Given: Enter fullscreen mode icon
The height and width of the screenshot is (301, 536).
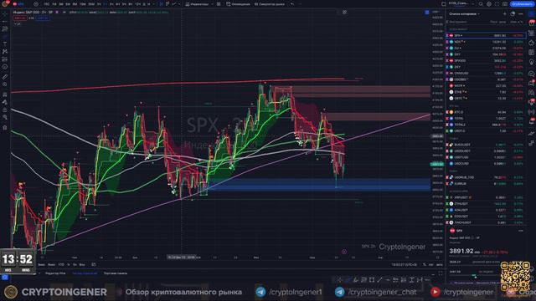Looking at the screenshot, I should point(497,4).
